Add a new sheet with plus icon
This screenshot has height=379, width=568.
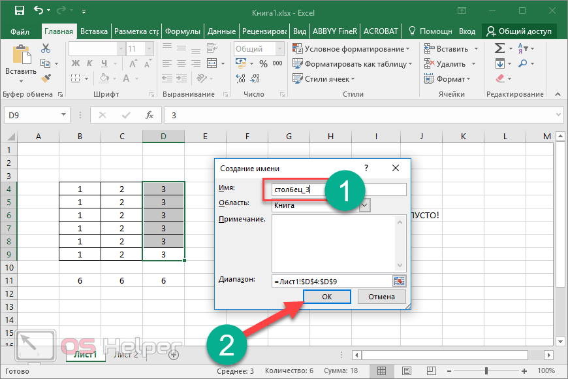click(174, 355)
